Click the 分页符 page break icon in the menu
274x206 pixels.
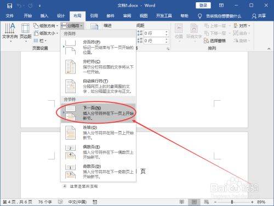70,48
